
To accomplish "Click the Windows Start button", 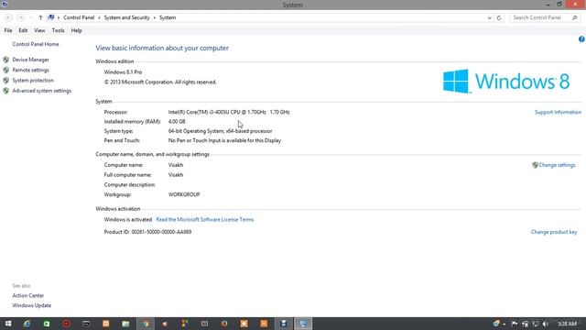I will click(8, 324).
